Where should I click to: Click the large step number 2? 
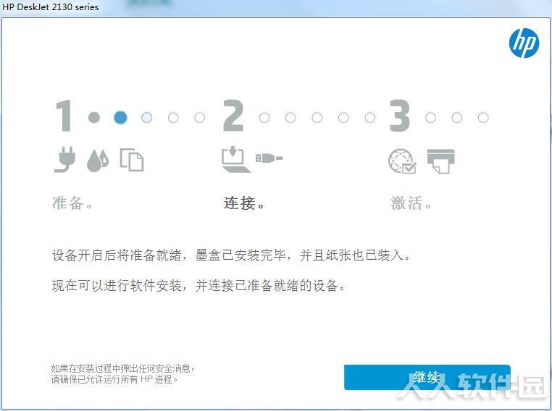[x=233, y=115]
